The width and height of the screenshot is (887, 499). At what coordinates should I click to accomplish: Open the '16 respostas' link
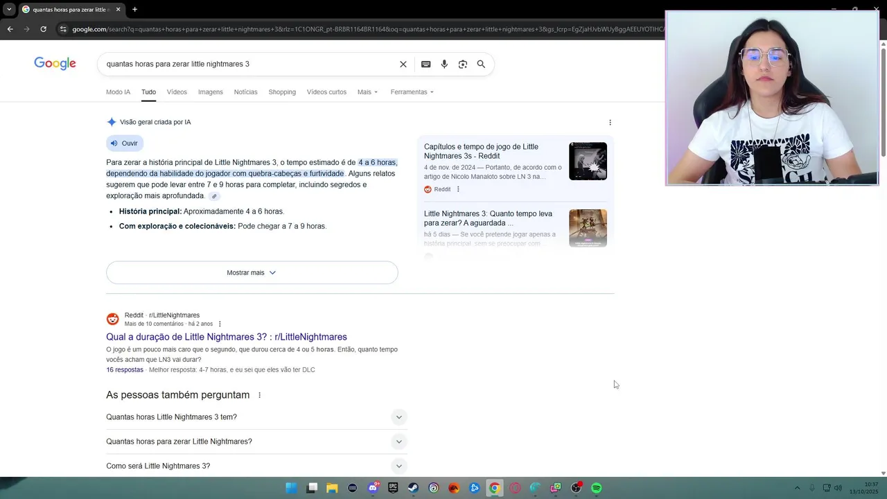click(125, 370)
